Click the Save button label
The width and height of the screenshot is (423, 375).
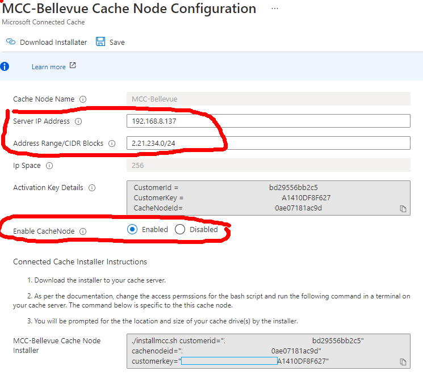click(x=117, y=43)
